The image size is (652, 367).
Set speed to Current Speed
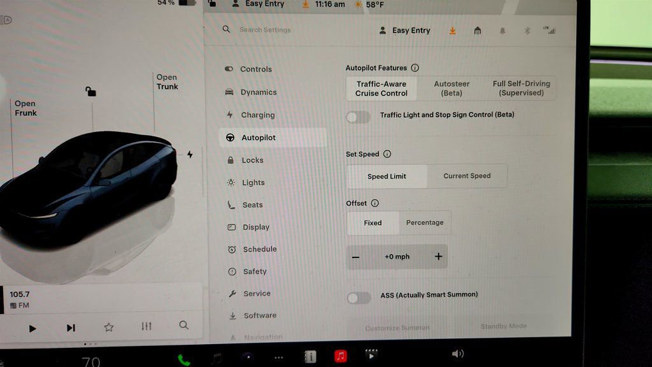(x=467, y=176)
